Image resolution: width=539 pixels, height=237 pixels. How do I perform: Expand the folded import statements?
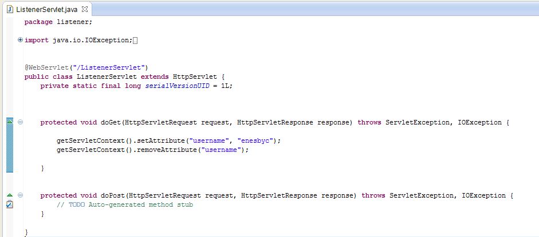click(21, 40)
